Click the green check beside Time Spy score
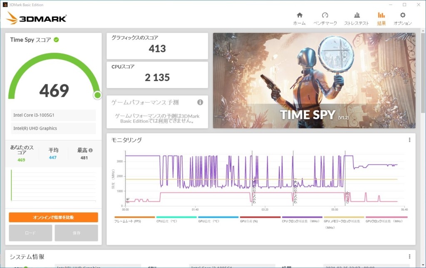The width and height of the screenshot is (426, 268). 56,39
